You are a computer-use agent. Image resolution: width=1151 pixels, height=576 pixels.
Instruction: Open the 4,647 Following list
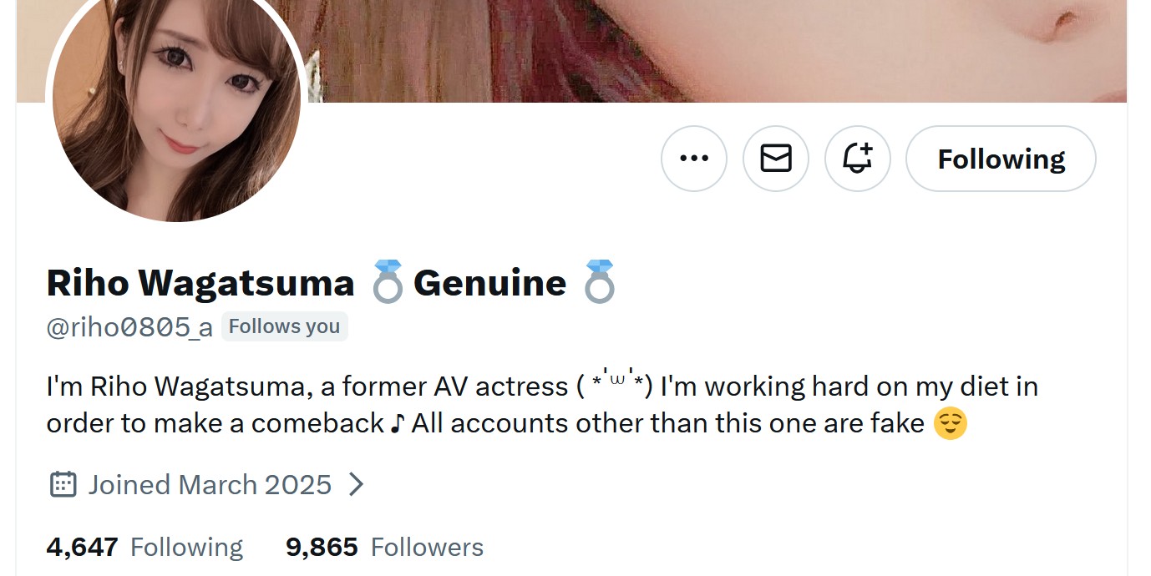coord(145,547)
